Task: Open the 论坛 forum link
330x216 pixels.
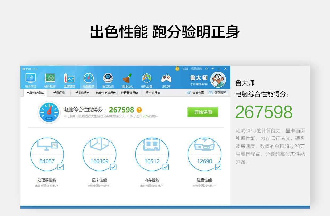Action: [185, 69]
